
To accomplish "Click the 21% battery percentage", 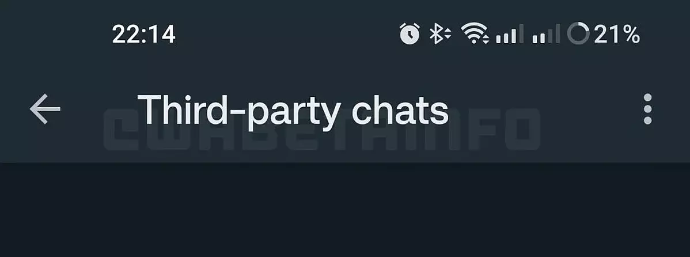I will [616, 35].
